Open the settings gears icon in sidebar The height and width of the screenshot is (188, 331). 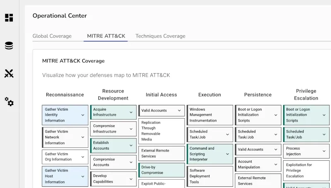(x=9, y=102)
